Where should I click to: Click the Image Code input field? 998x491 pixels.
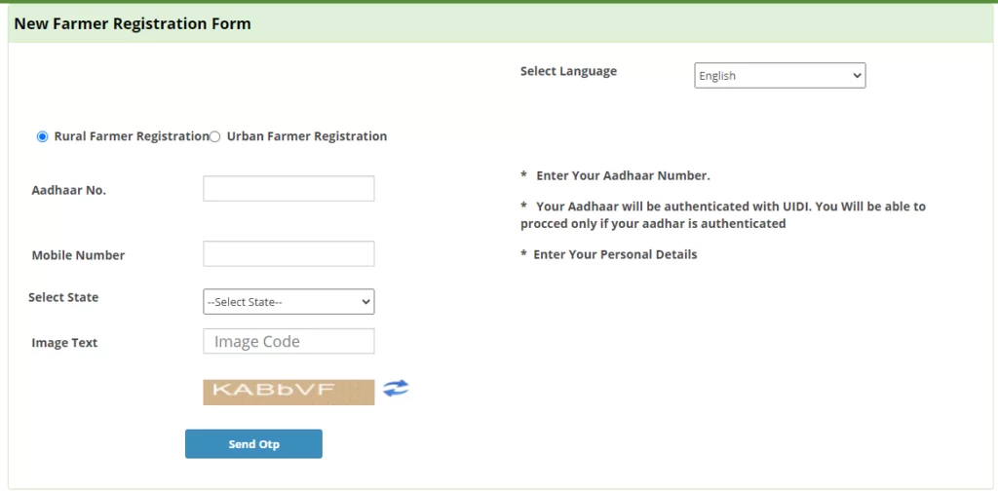point(288,341)
